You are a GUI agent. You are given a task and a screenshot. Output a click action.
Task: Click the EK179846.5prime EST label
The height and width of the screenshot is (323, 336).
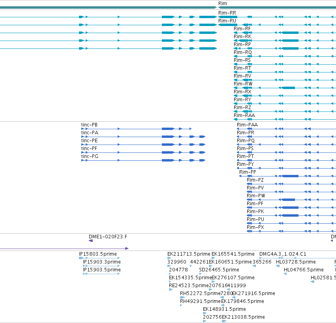point(242,301)
